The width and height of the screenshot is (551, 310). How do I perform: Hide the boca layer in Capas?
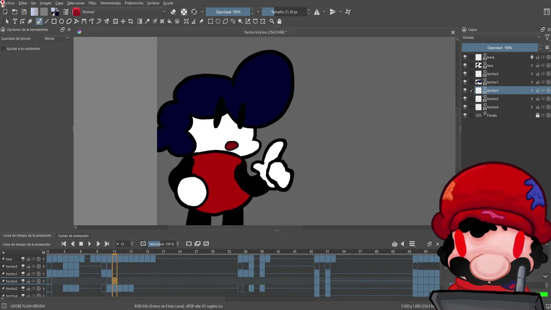[464, 57]
